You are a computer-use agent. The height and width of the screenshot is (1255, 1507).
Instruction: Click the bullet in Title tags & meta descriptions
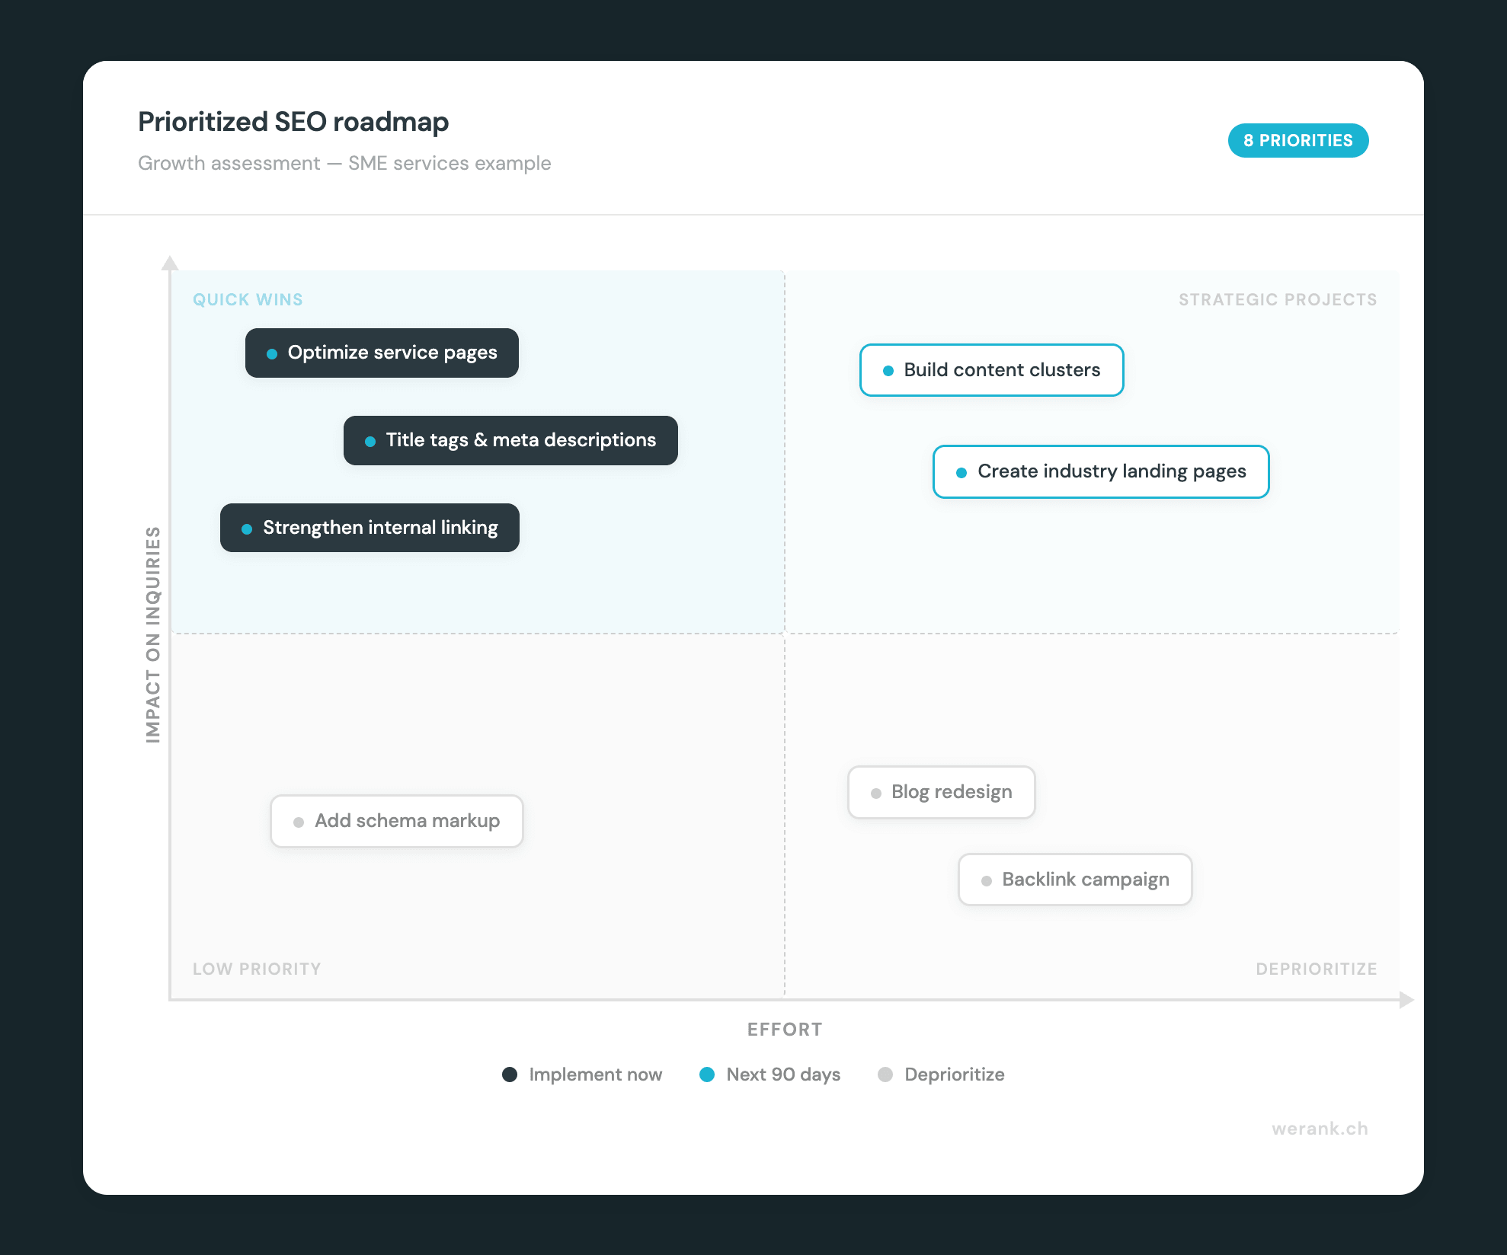(370, 440)
